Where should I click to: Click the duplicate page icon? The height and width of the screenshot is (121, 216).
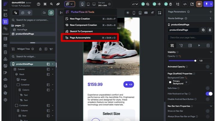[x=203, y=30]
